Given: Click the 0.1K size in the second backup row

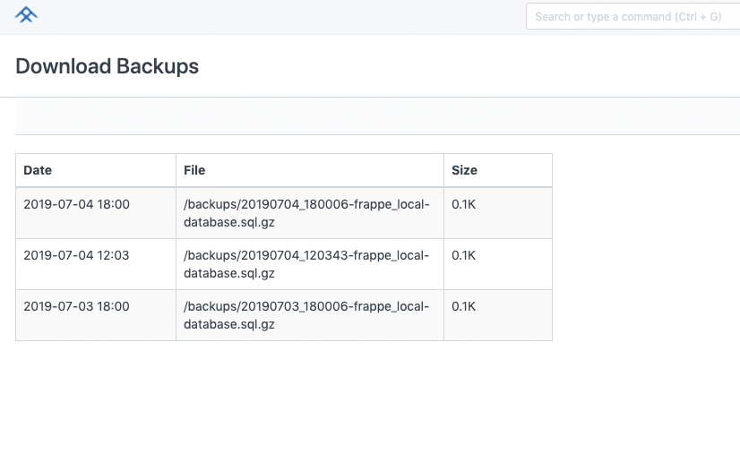Looking at the screenshot, I should (463, 256).
